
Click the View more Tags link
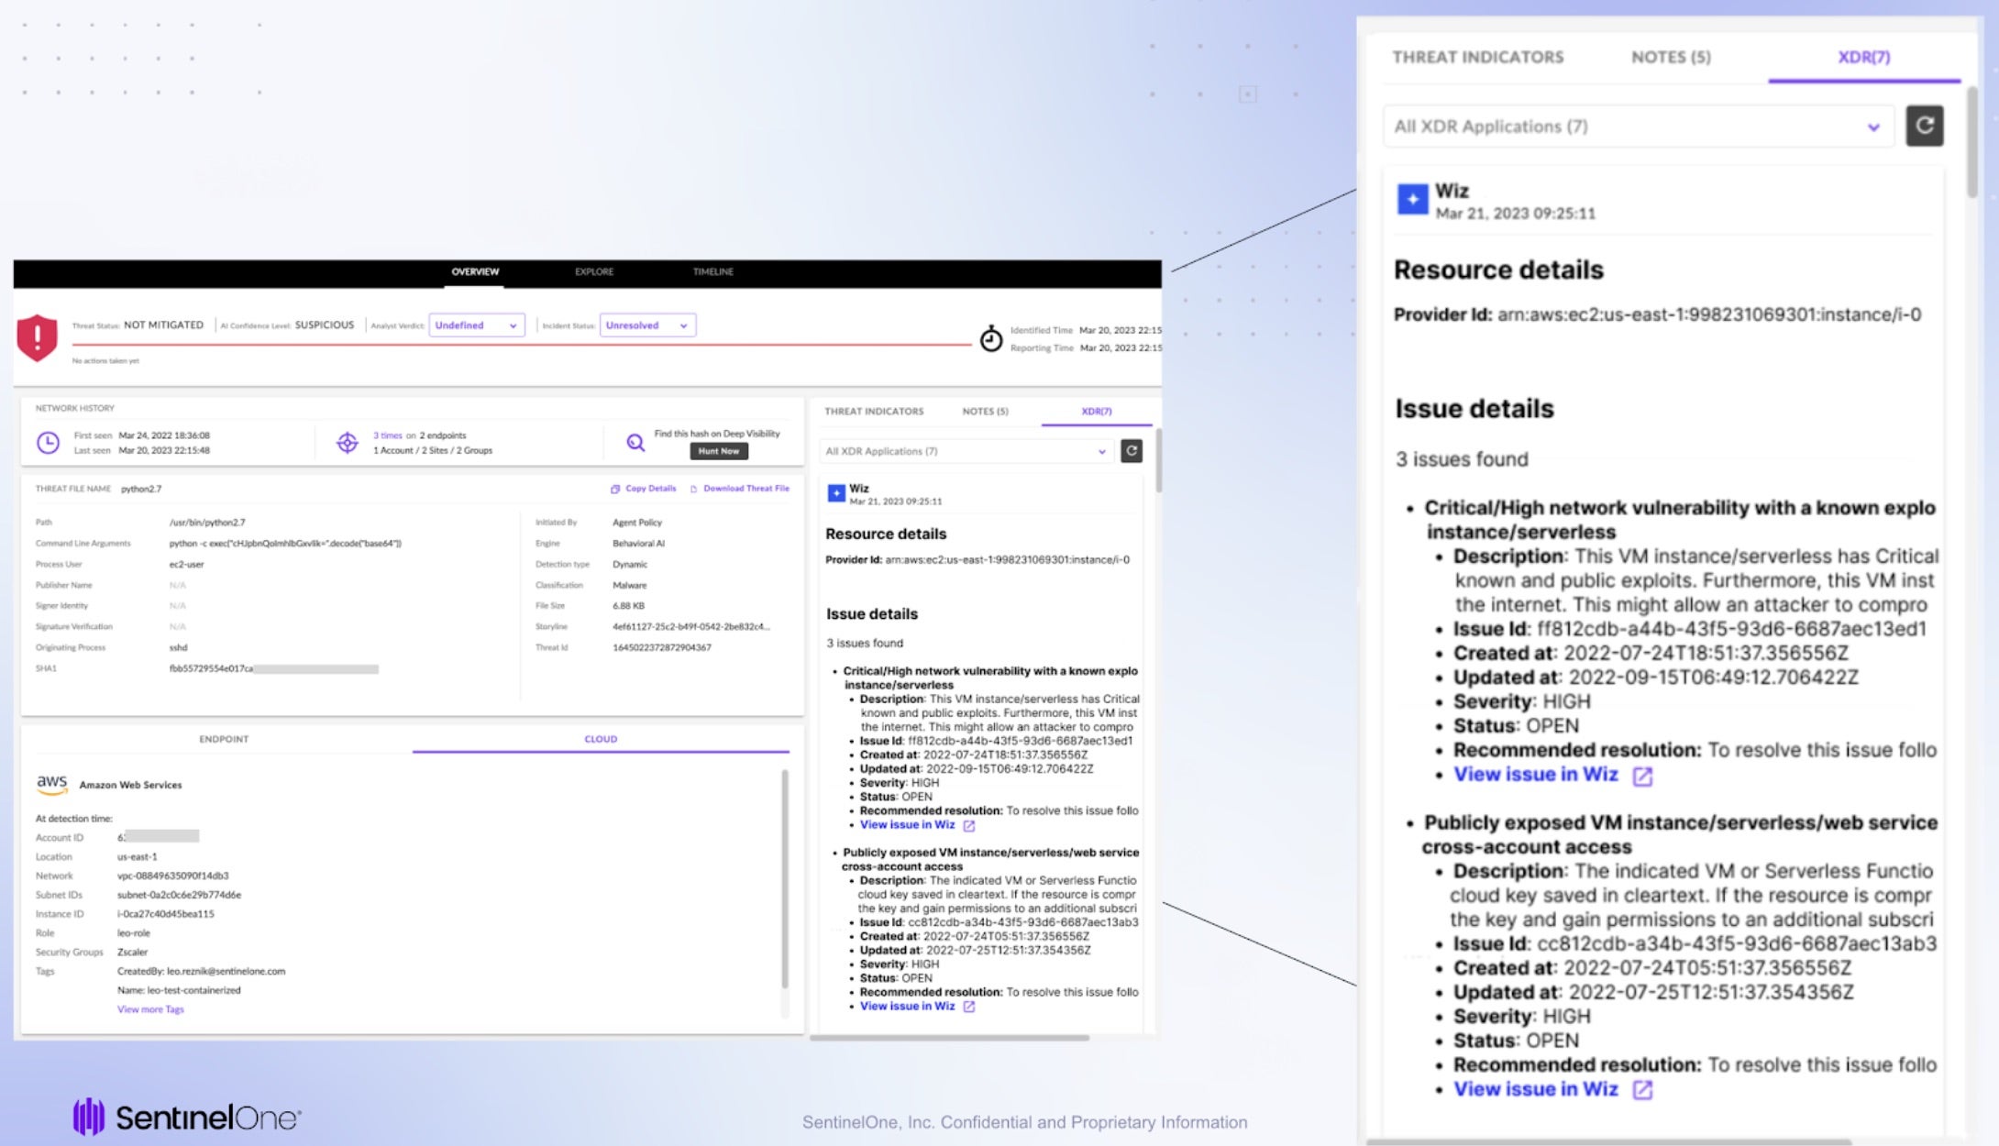click(x=150, y=1009)
